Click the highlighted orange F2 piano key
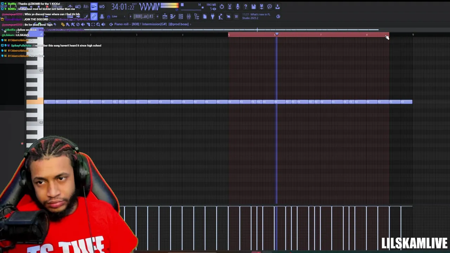450x253 pixels. (x=35, y=102)
